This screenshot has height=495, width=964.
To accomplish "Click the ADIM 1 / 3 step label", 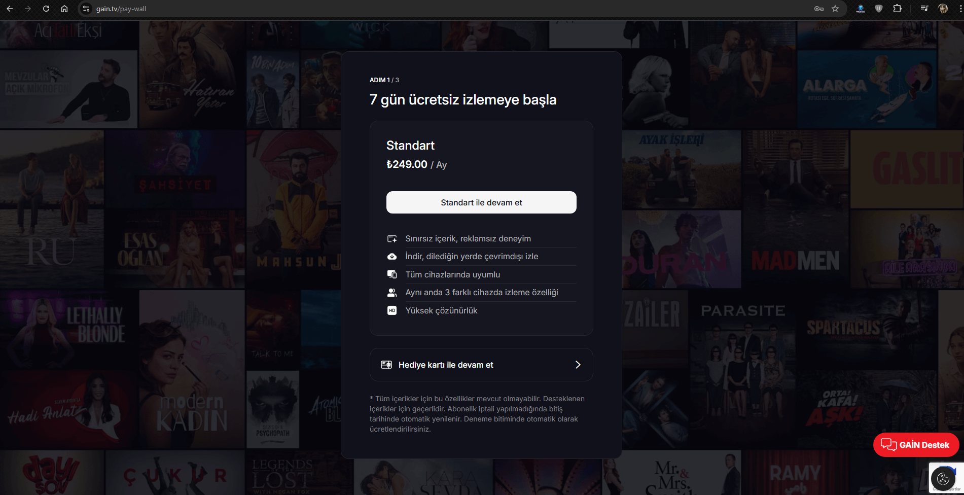I will [384, 80].
